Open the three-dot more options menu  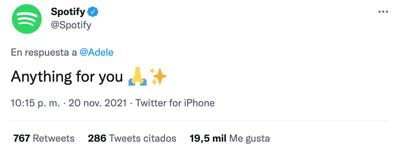coord(383,12)
